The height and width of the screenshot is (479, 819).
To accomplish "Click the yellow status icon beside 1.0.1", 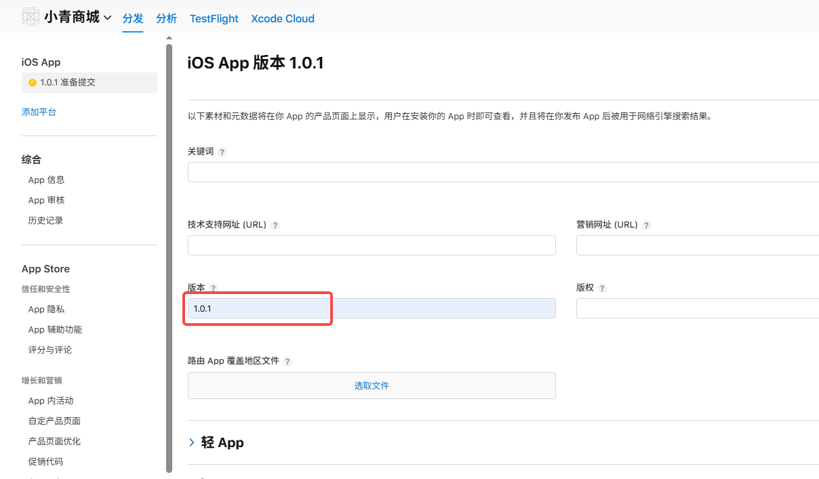I will (32, 83).
